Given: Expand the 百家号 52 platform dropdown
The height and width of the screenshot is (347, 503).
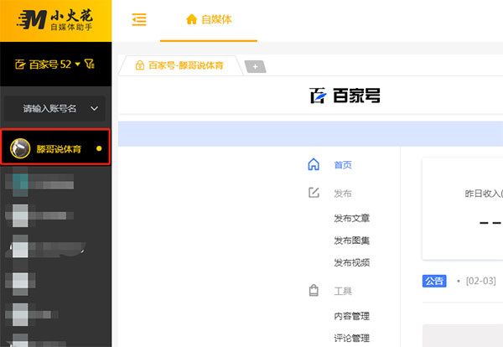Looking at the screenshot, I should click(77, 65).
